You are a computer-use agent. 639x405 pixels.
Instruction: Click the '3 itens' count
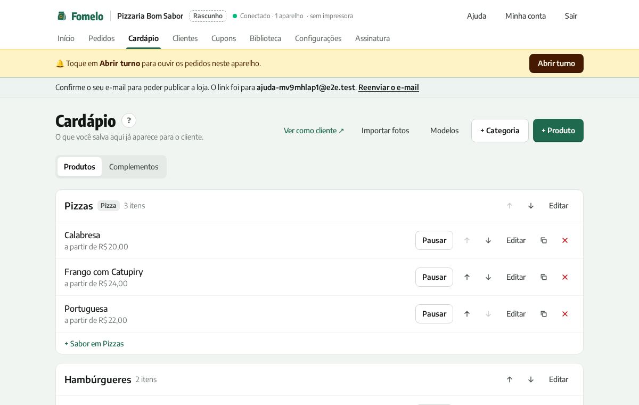coord(134,206)
